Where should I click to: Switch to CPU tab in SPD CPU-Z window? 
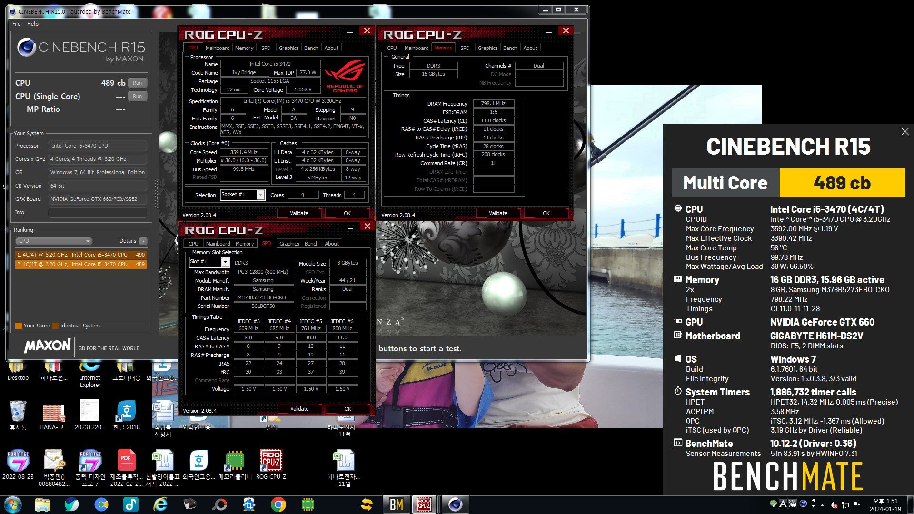(x=193, y=244)
